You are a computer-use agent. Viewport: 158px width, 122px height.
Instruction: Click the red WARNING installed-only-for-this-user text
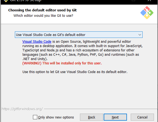click(x=62, y=63)
